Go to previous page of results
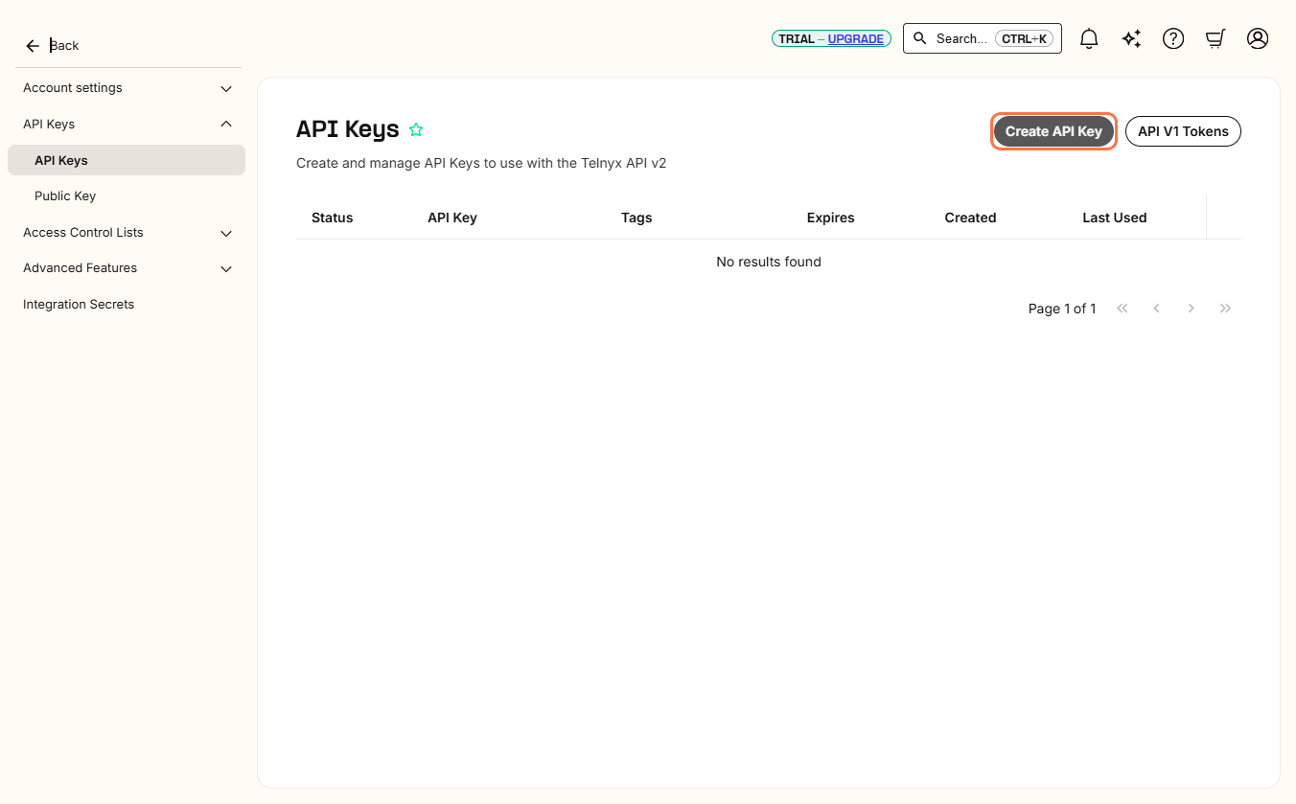Screen dimensions: 1296x804 click(1157, 309)
